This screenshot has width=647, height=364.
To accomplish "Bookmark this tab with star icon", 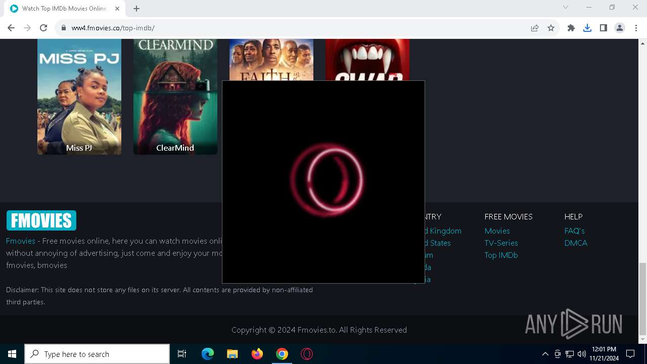I will coord(551,28).
